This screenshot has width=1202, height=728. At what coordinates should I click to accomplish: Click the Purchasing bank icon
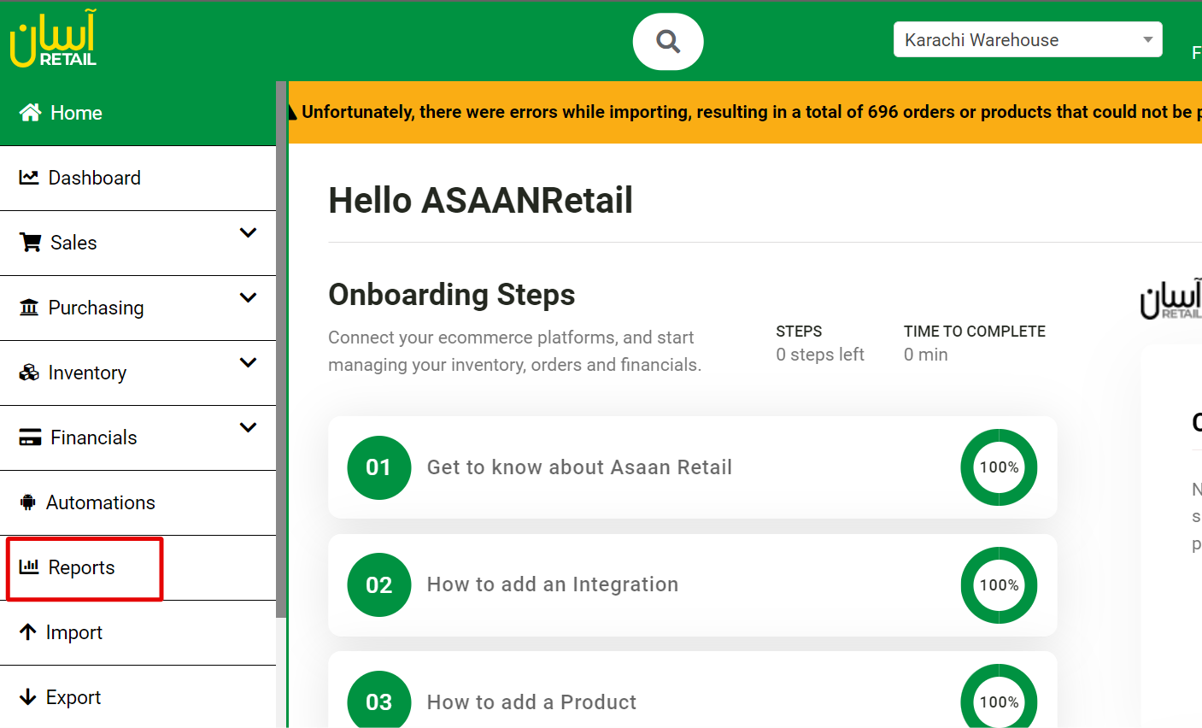29,308
